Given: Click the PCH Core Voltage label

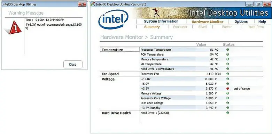Looking at the screenshot, I should 152,103.
